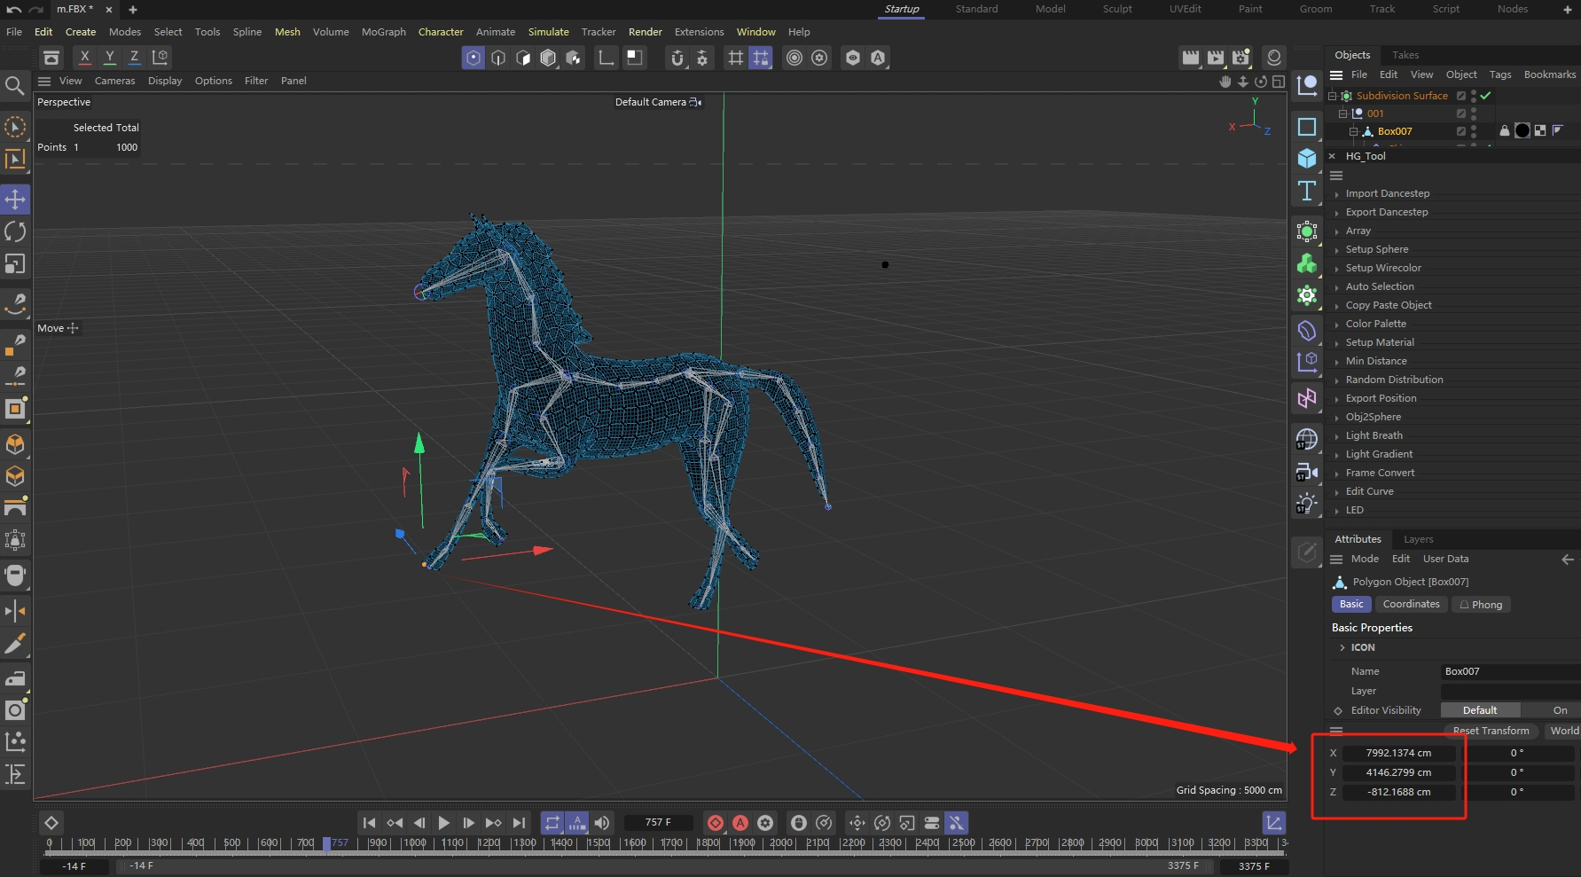Screen dimensions: 1581x877
Task: Play the animation forward
Action: click(444, 823)
